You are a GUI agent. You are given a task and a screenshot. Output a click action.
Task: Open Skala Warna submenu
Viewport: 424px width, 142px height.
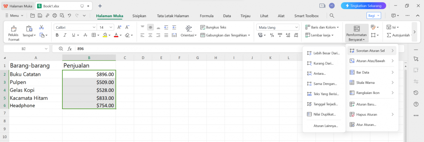coord(372,83)
